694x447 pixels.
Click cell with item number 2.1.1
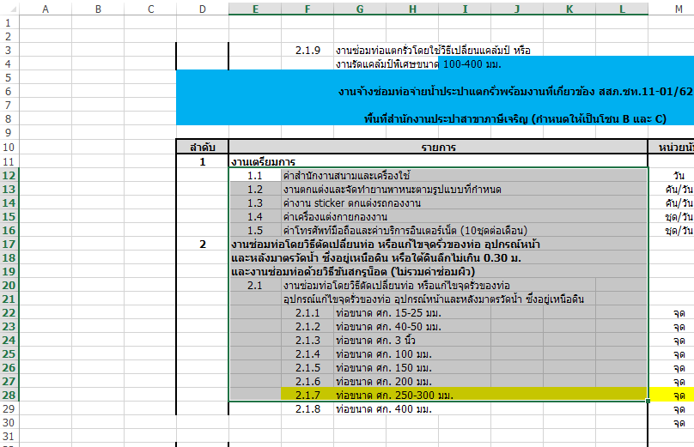pos(307,312)
